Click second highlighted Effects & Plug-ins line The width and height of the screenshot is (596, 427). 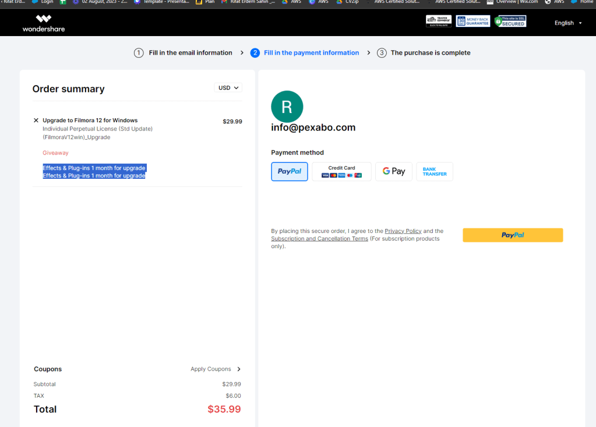pos(94,175)
